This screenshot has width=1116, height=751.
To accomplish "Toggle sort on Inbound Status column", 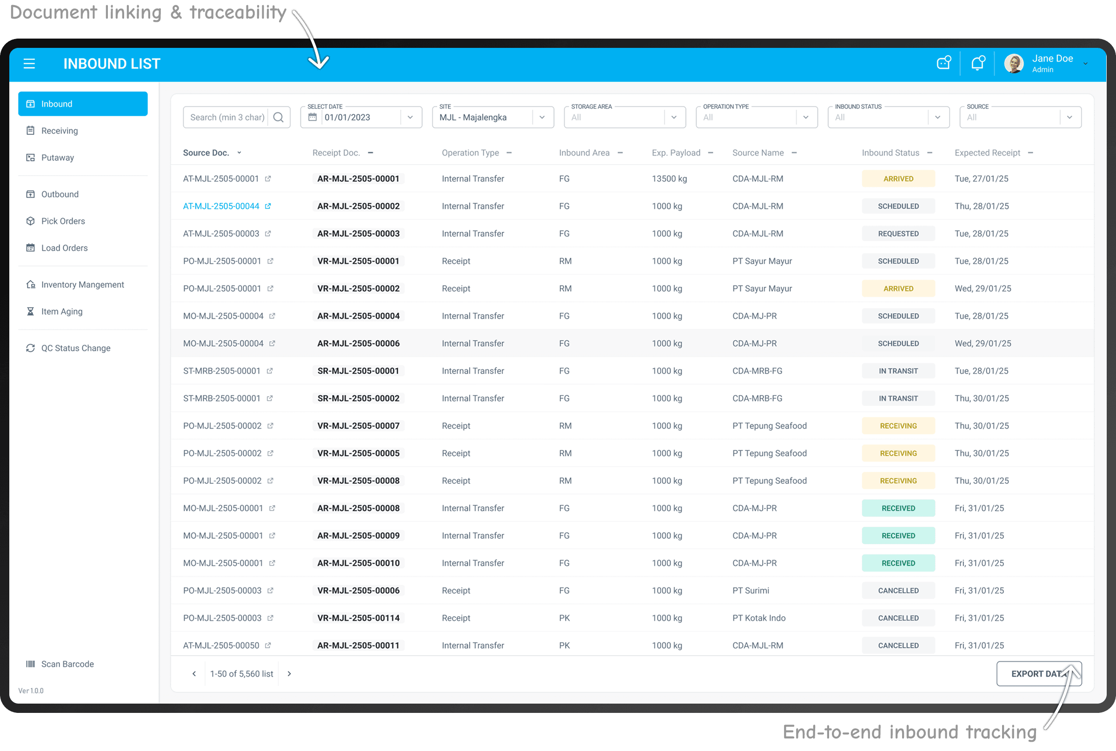I will pos(930,153).
